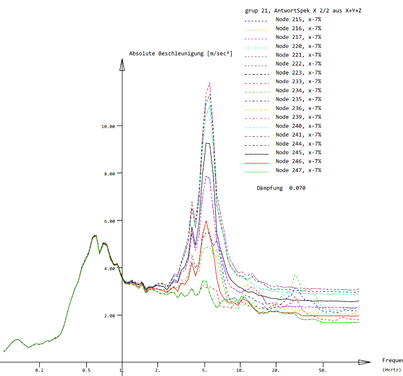Viewport: 403px width, 376px height.
Task: Select legend entry "Node 215, x-7%"
Action: (298, 20)
